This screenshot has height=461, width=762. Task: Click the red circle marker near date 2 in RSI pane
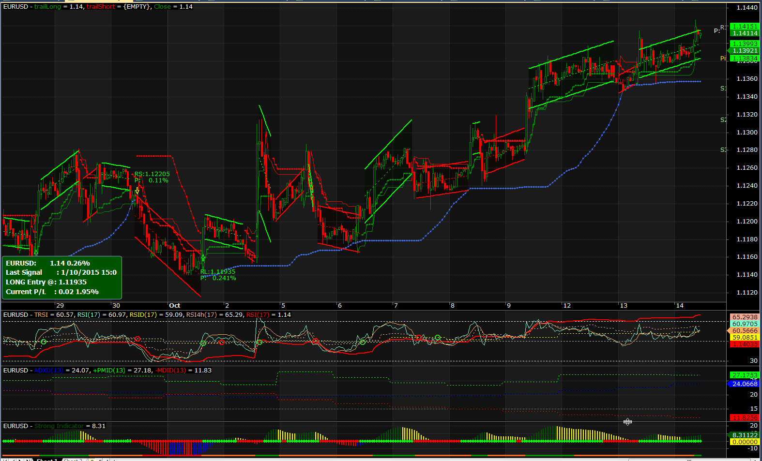(x=222, y=342)
